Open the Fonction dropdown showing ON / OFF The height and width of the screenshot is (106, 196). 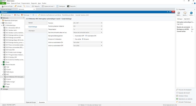[x=88, y=23]
